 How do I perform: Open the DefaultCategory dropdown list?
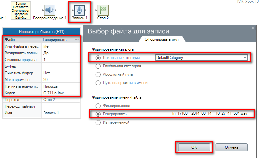click(x=245, y=58)
